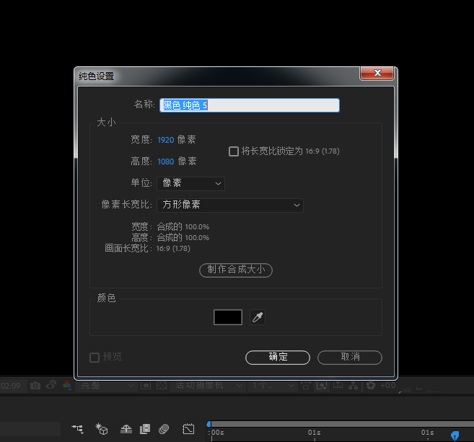Click the show channel RGB icon
Screen dimensions: 474x442
(67, 386)
